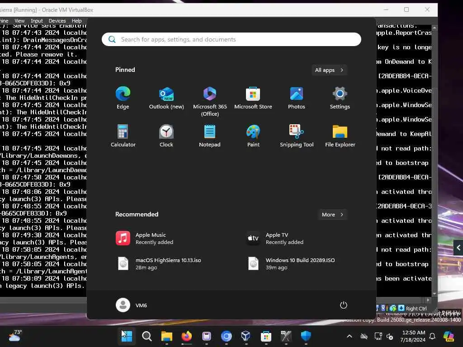Open Microsoft Store from the taskbar
This screenshot has width=463, height=347.
pyautogui.click(x=266, y=336)
